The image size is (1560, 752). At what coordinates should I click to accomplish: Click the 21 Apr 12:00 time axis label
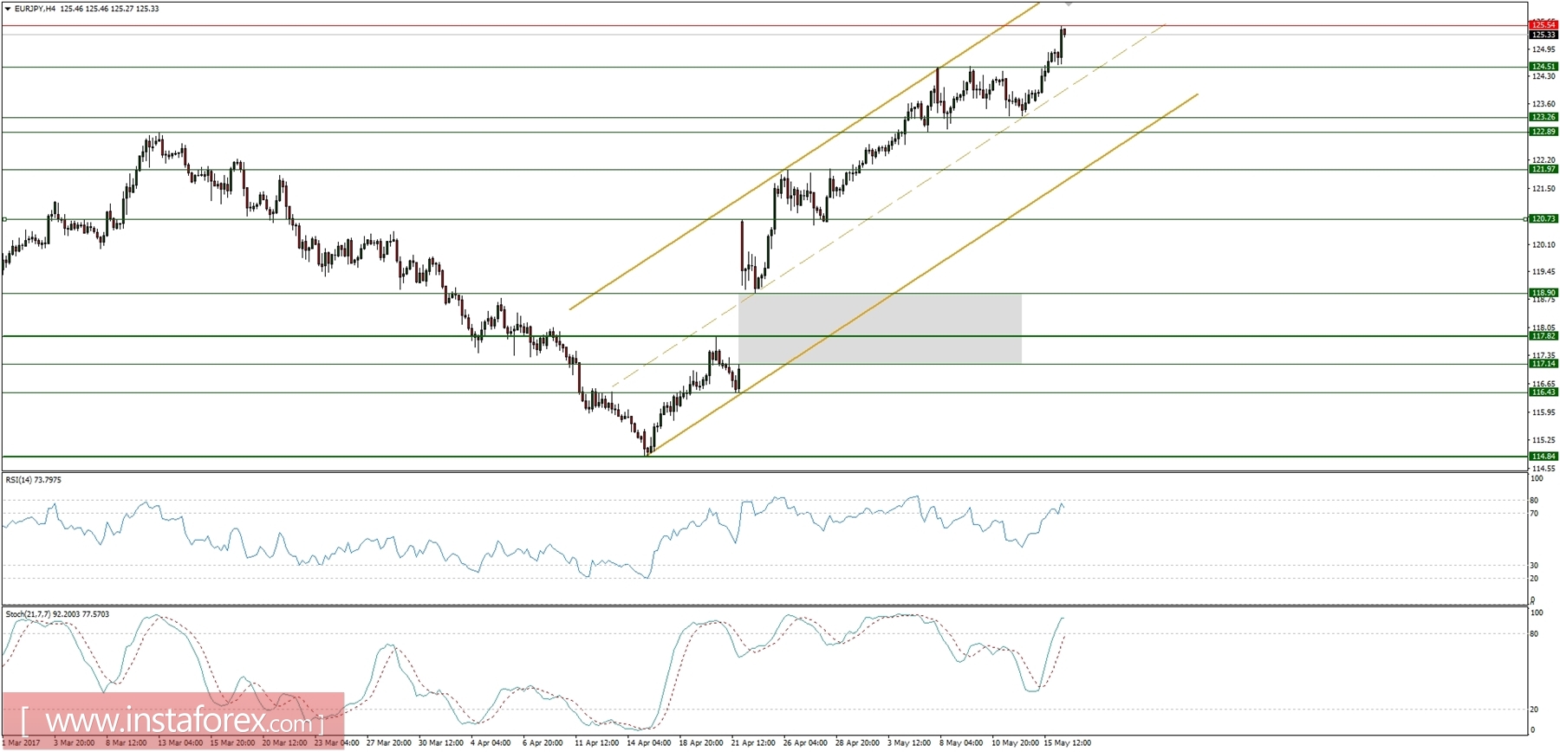click(753, 742)
